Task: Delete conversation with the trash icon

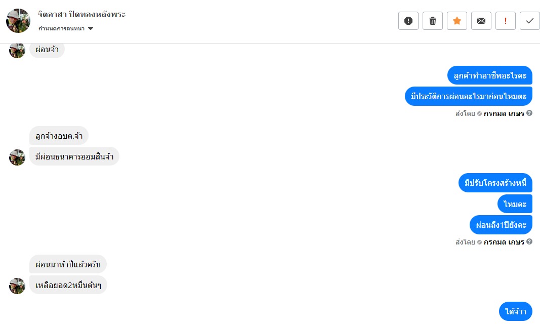Action: (433, 21)
